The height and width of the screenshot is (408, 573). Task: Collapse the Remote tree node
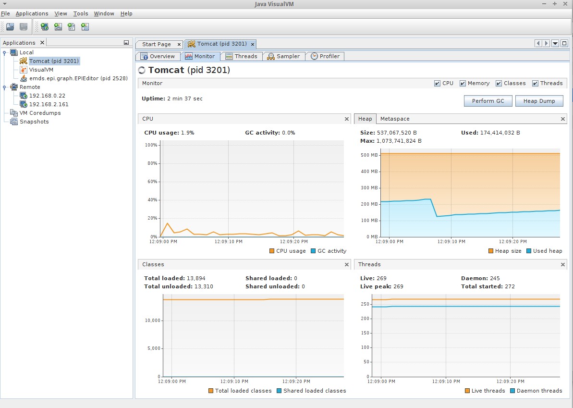[x=4, y=87]
